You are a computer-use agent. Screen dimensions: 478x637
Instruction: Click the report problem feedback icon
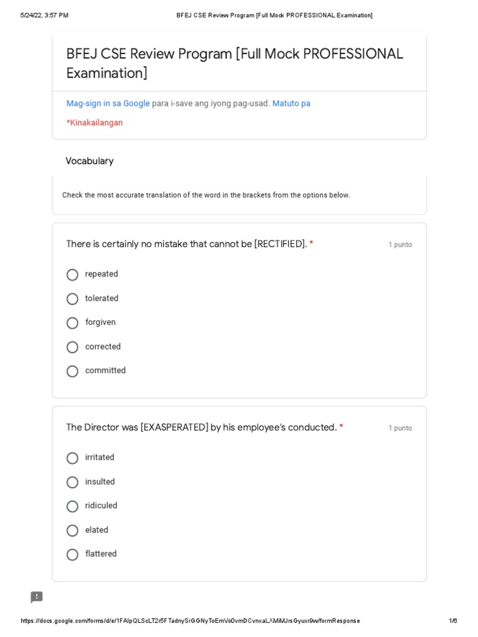pos(37,597)
